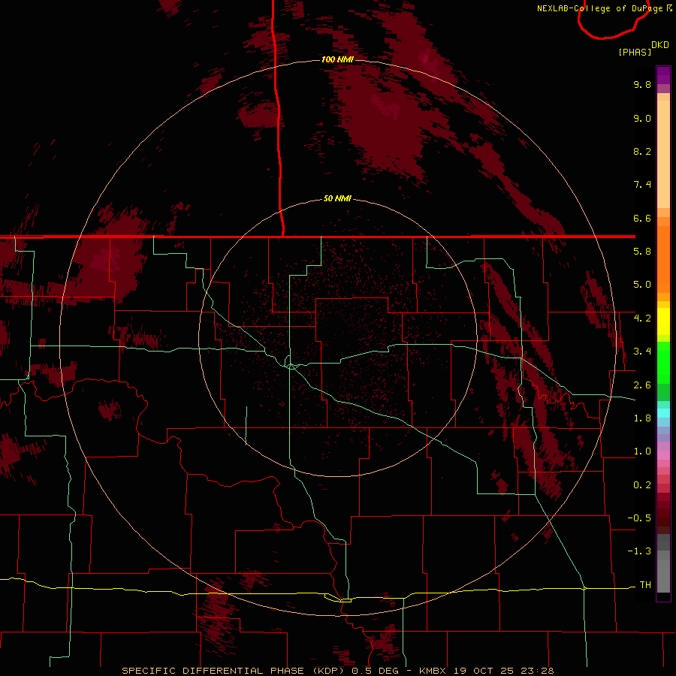
Task: Pick the purple band atop the color scale
Action: 663,75
